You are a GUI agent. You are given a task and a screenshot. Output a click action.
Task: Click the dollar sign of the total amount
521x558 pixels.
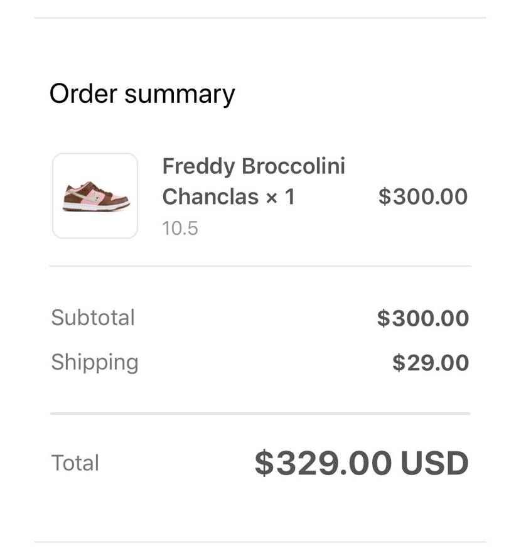coord(264,463)
